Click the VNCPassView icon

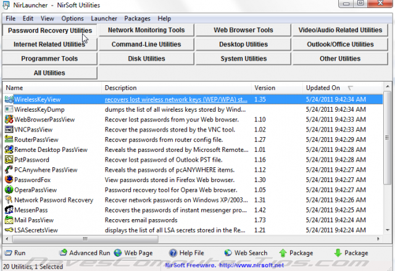(9, 130)
